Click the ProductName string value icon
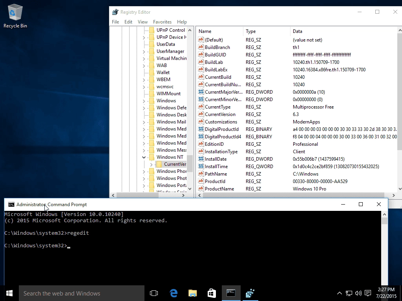The width and height of the screenshot is (402, 301). [201, 189]
